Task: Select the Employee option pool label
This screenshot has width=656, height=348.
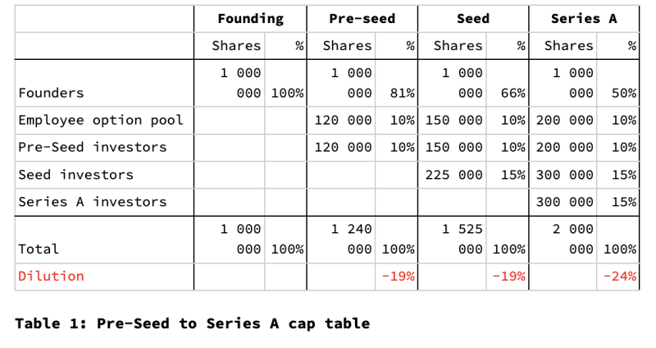Action: [100, 120]
